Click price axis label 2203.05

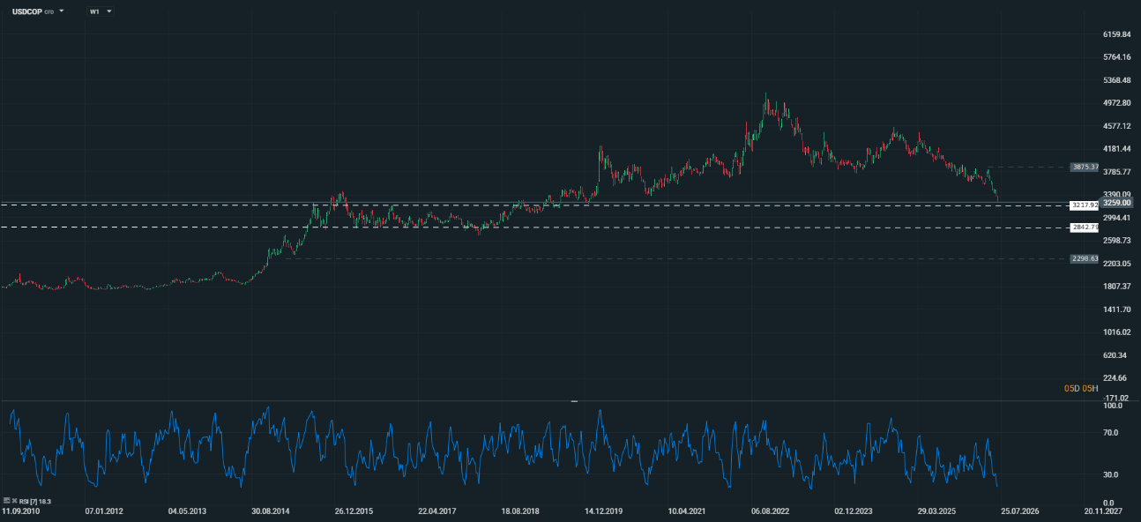(x=1116, y=264)
